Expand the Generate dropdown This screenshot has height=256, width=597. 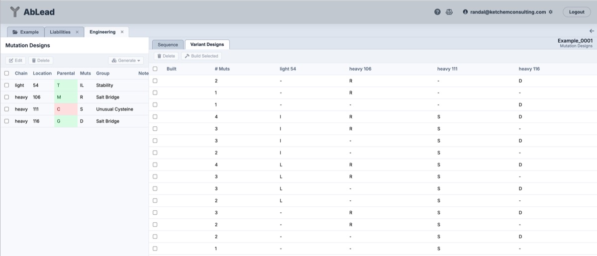[x=126, y=61]
